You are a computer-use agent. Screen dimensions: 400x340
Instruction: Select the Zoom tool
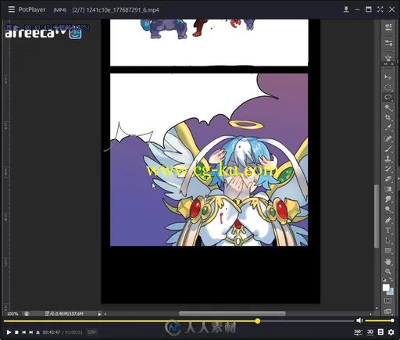point(387,272)
